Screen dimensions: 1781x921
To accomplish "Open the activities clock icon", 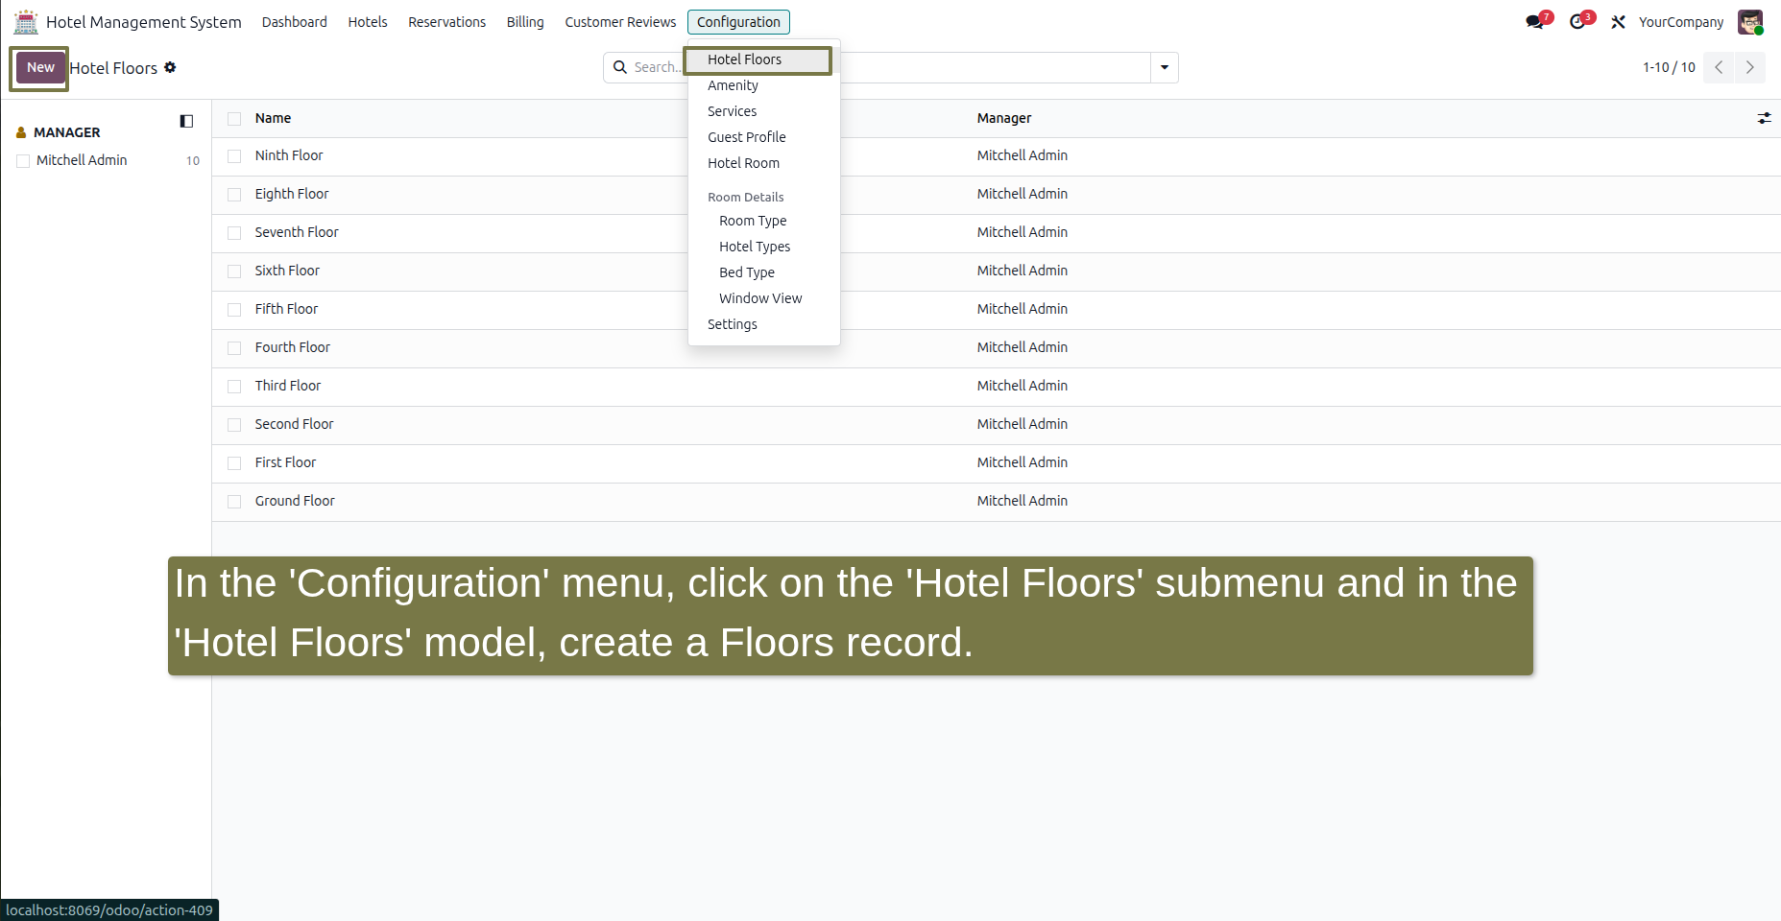I will pyautogui.click(x=1577, y=22).
